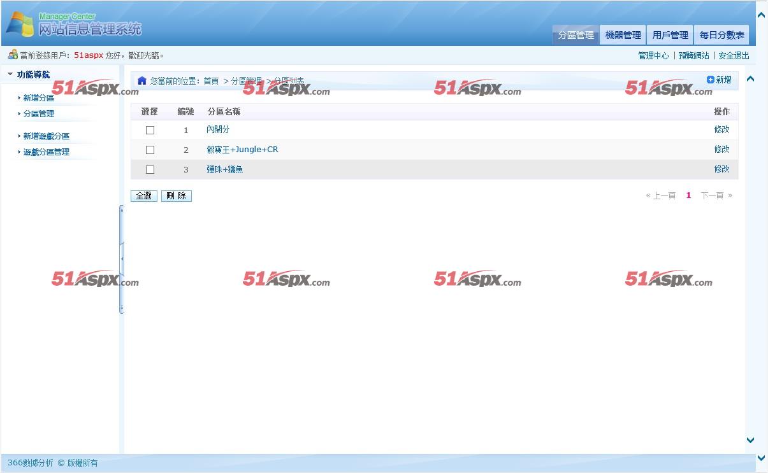The width and height of the screenshot is (768, 473).
Task: Open the 每日分數表 tab
Action: pos(721,35)
